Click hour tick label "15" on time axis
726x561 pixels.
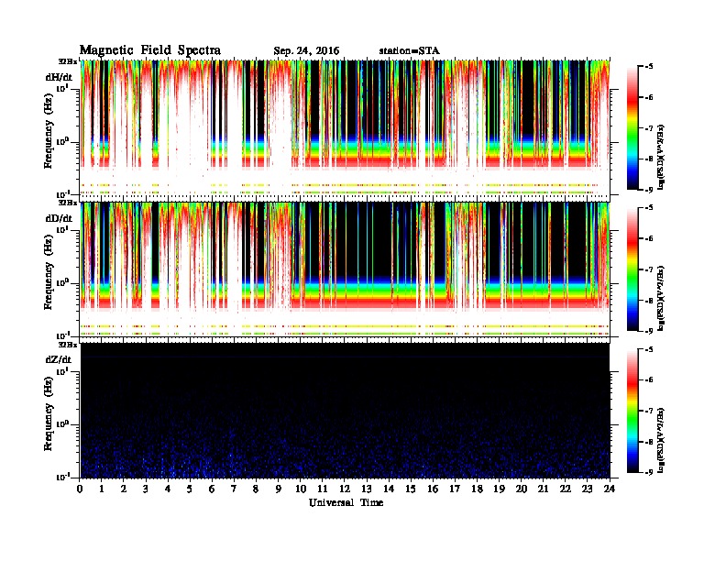pos(411,489)
